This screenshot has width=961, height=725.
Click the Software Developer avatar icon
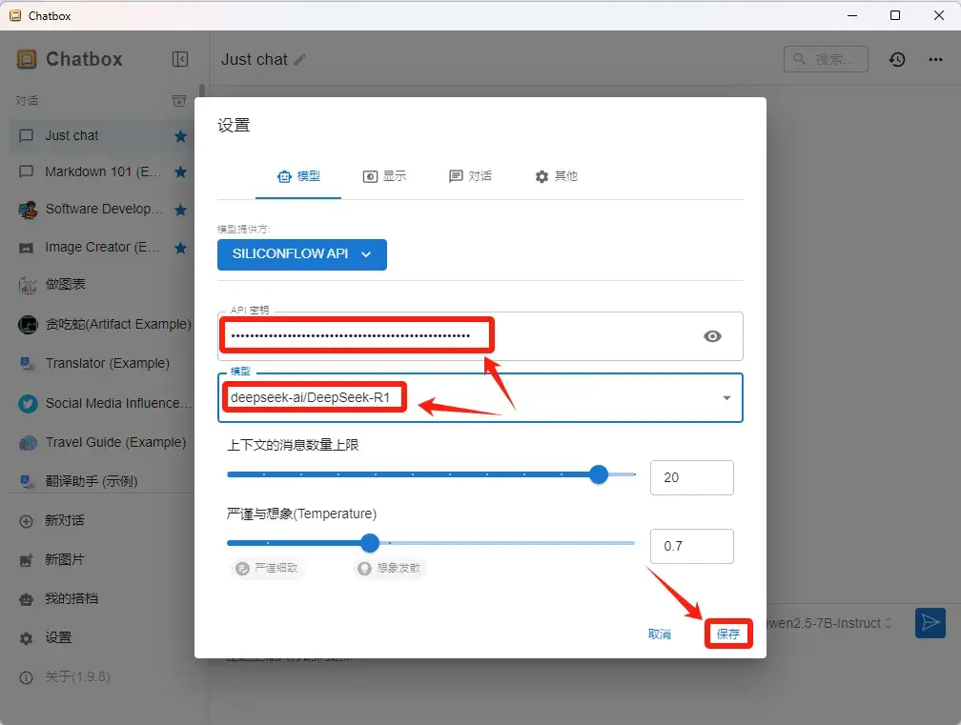coord(28,210)
